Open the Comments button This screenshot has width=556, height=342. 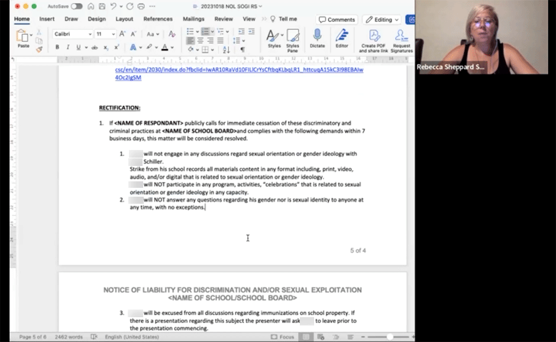click(x=337, y=19)
